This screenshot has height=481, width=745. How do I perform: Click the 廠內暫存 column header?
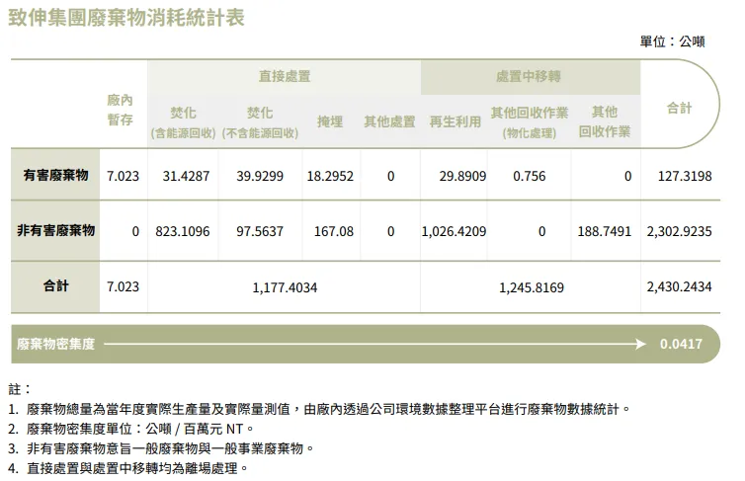tap(121, 110)
